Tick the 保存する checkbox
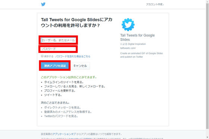Image resolution: width=209 pixels, height=139 pixels. pyautogui.click(x=42, y=56)
